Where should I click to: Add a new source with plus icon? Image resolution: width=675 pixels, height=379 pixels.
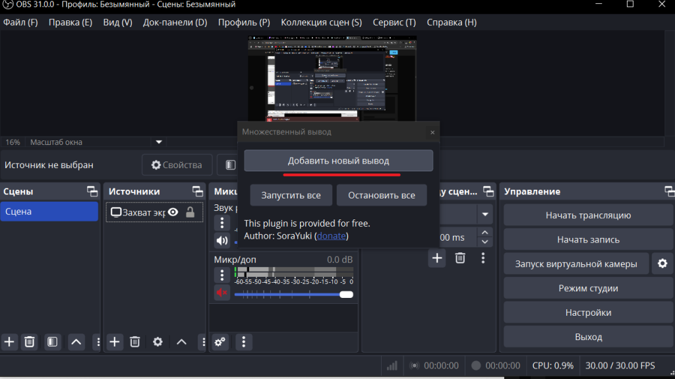pos(115,341)
